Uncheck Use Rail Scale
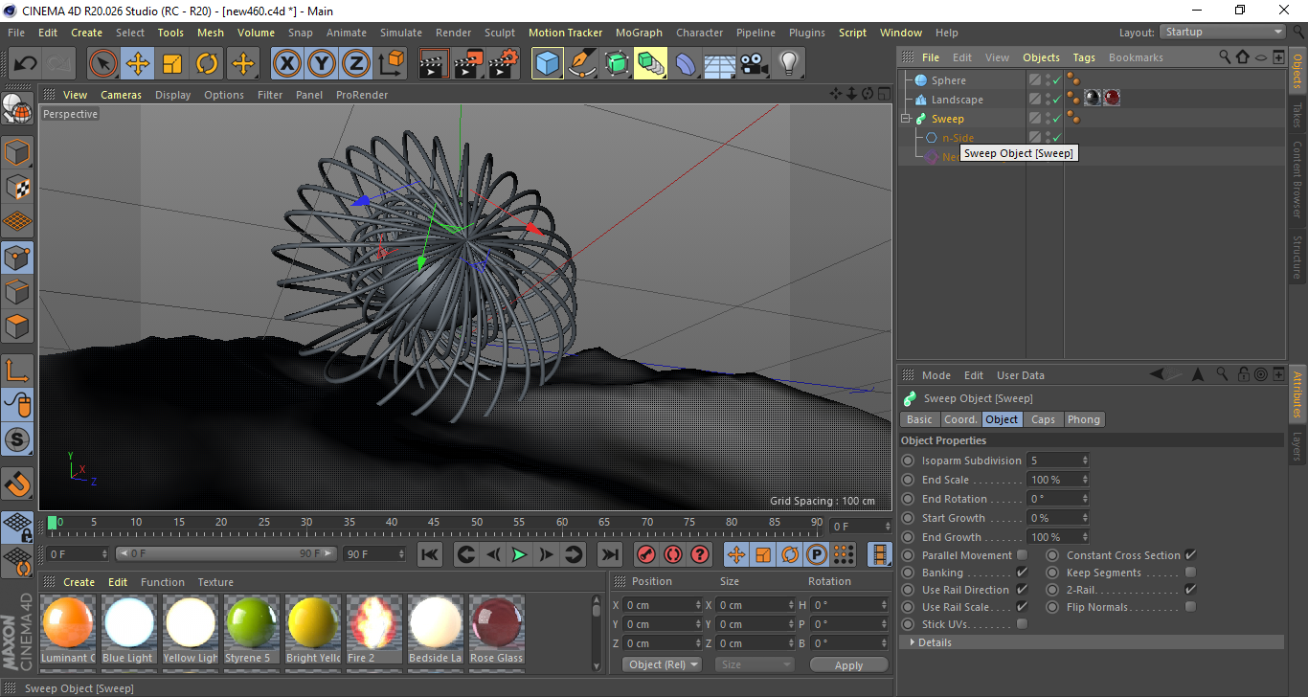This screenshot has height=697, width=1308. [1022, 607]
